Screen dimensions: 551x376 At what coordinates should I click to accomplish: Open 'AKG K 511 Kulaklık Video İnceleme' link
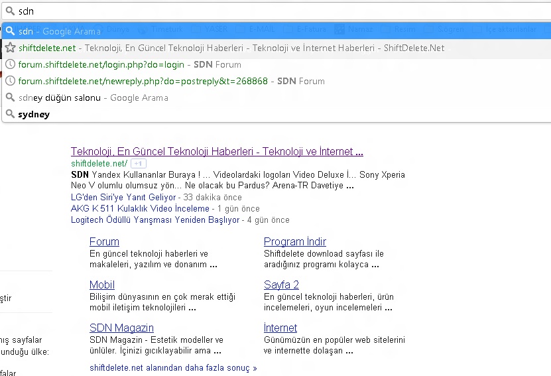tap(140, 208)
